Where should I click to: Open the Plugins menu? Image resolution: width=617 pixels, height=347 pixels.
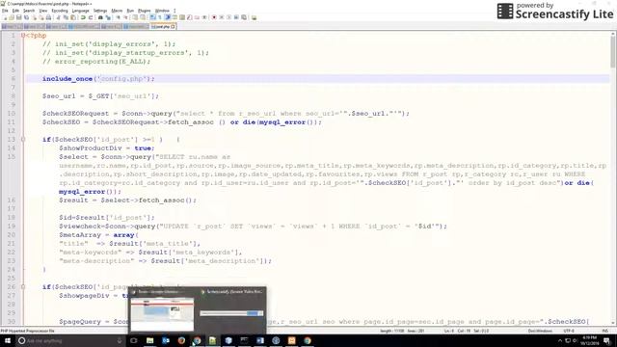(x=144, y=11)
